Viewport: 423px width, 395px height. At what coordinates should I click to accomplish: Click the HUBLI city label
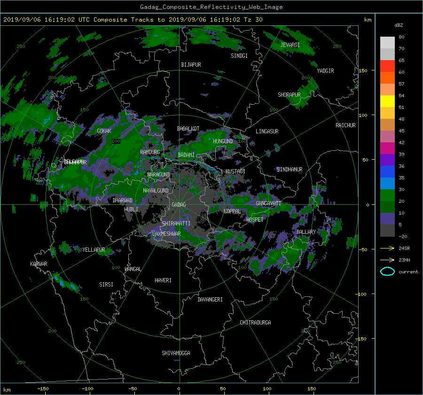click(x=131, y=209)
